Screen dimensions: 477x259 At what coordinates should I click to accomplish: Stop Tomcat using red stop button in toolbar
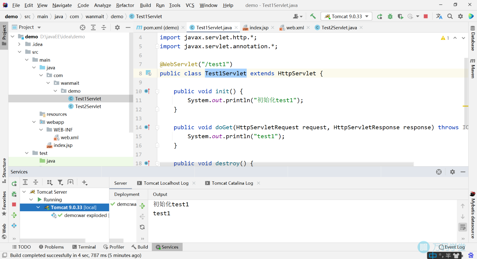click(426, 16)
